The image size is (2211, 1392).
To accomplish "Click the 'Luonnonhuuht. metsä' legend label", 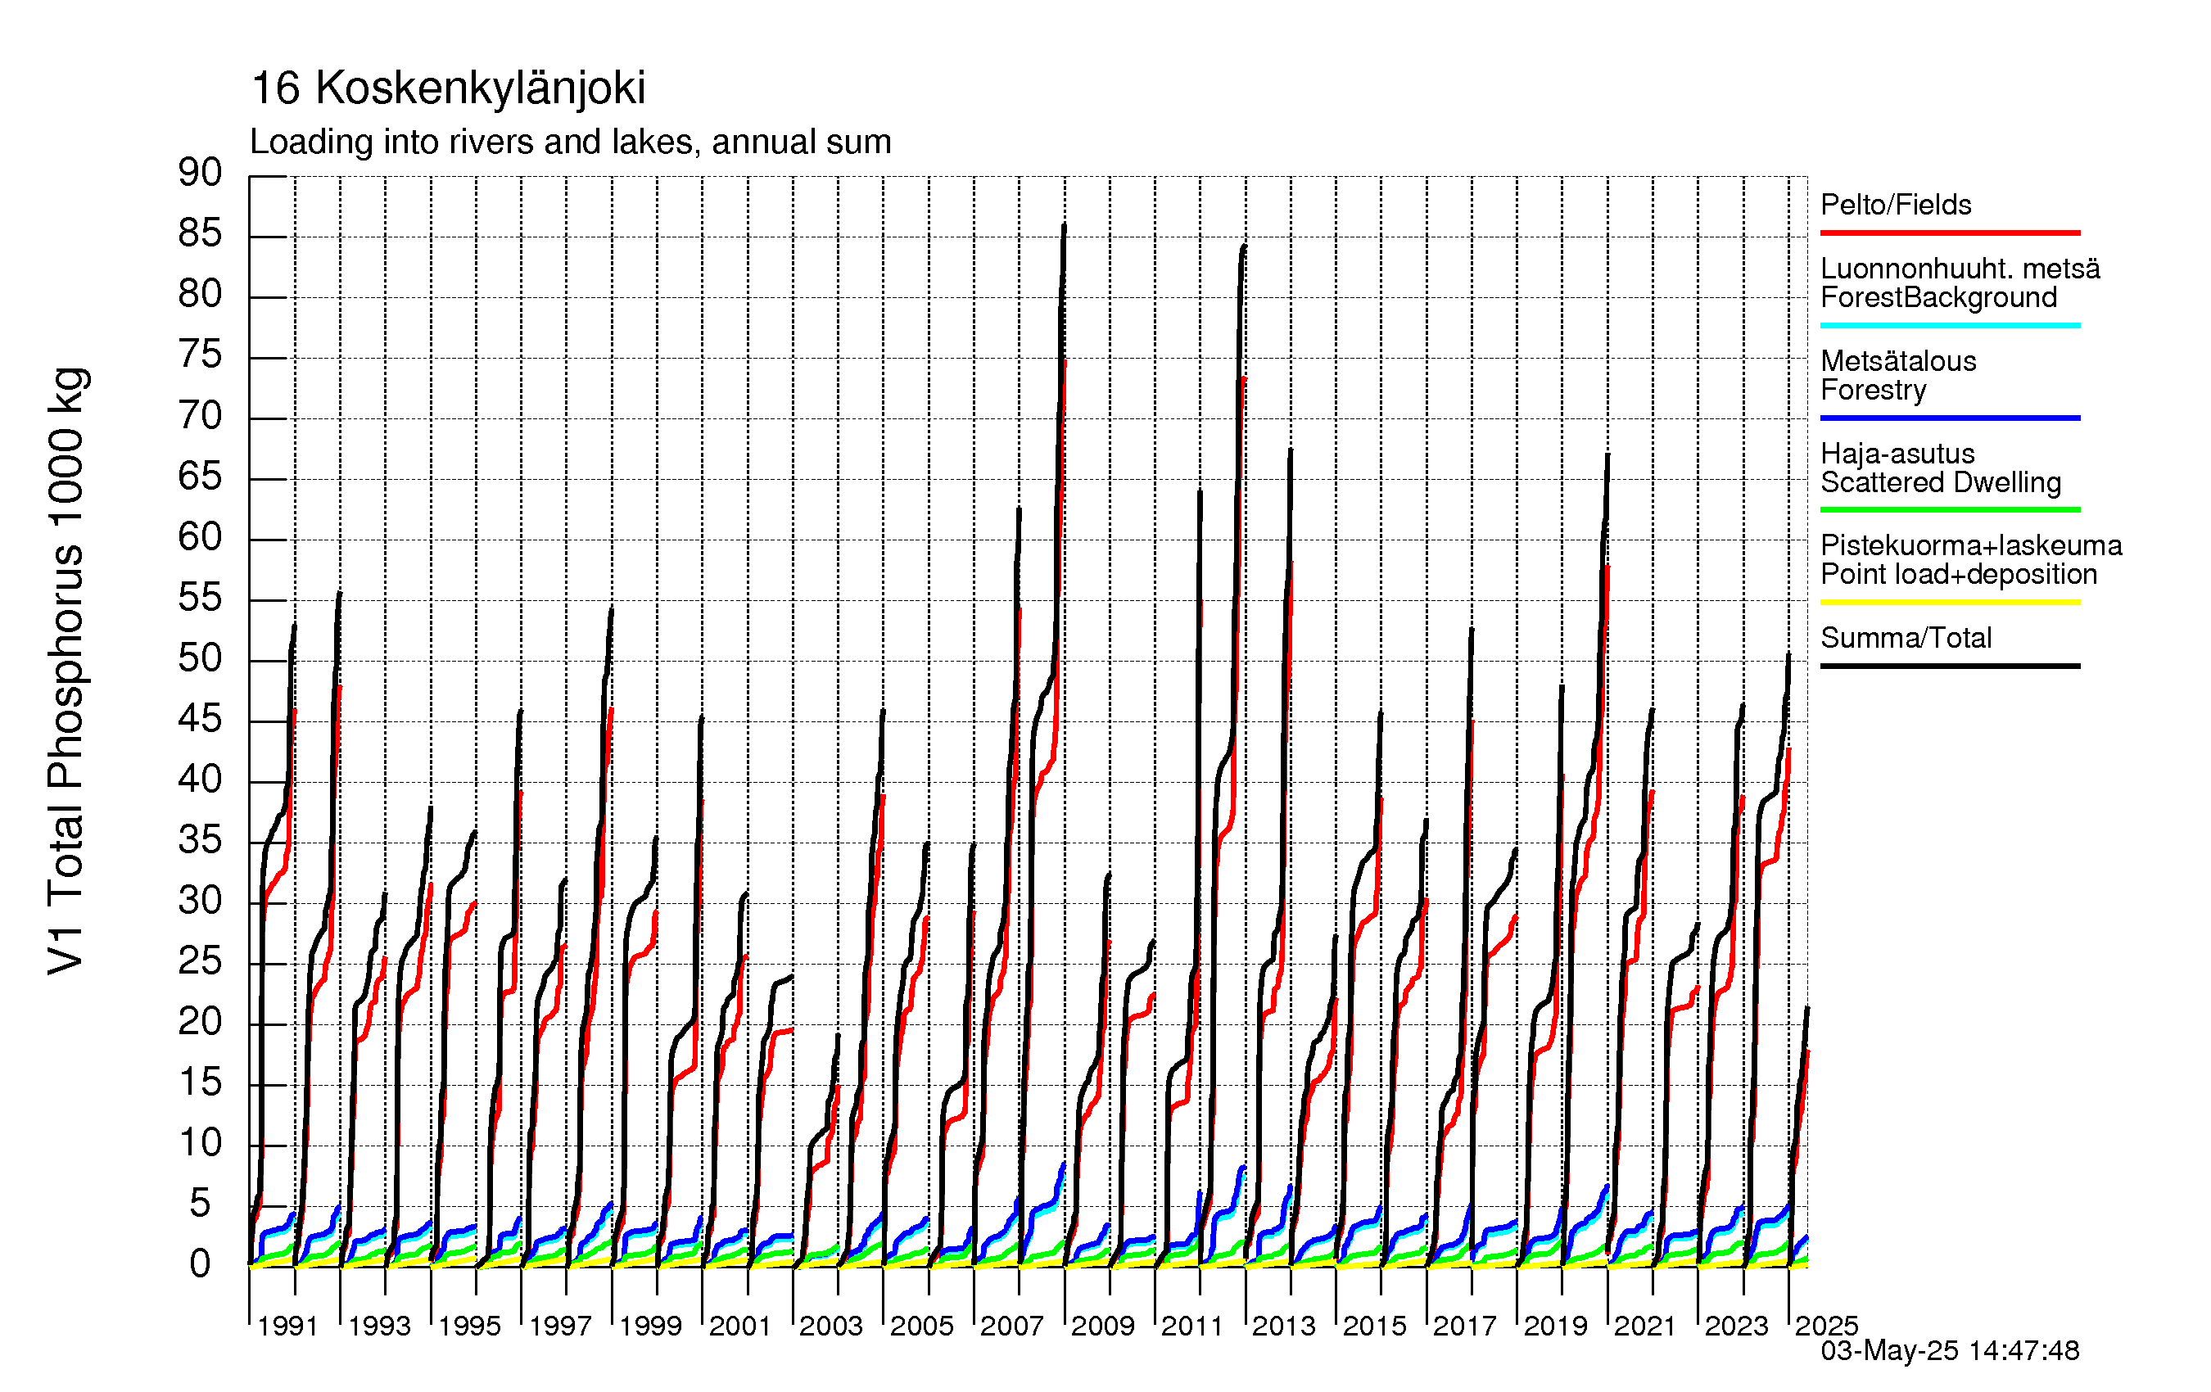I will [x=1960, y=268].
